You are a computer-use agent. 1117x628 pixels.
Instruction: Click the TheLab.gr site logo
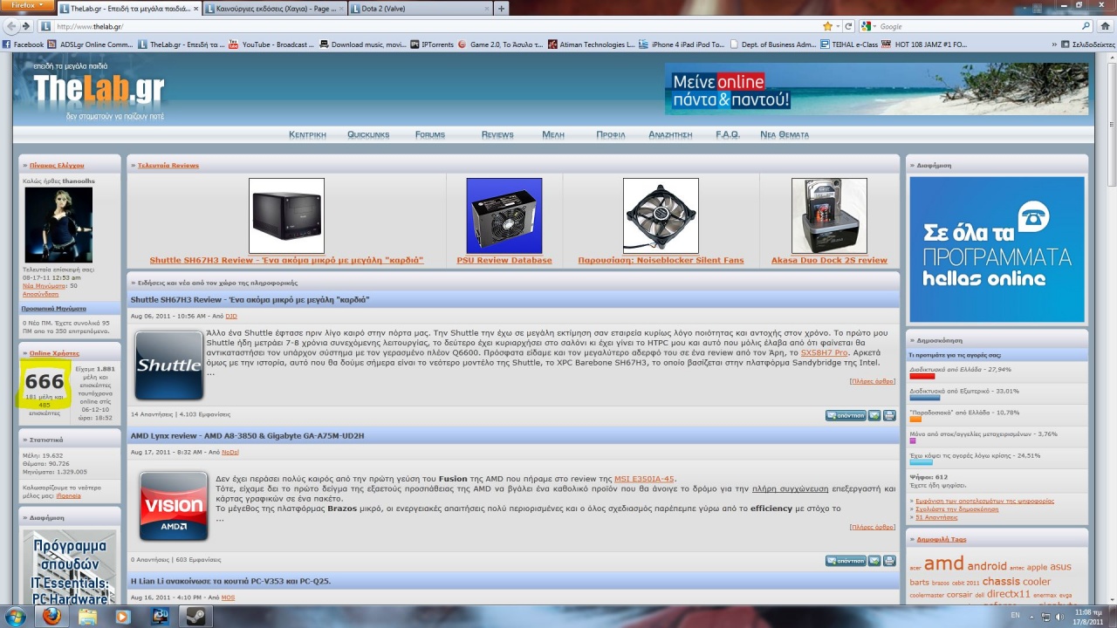99,90
